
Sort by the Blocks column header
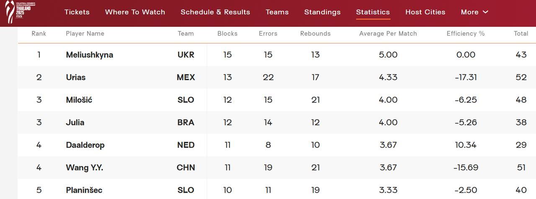pyautogui.click(x=227, y=33)
